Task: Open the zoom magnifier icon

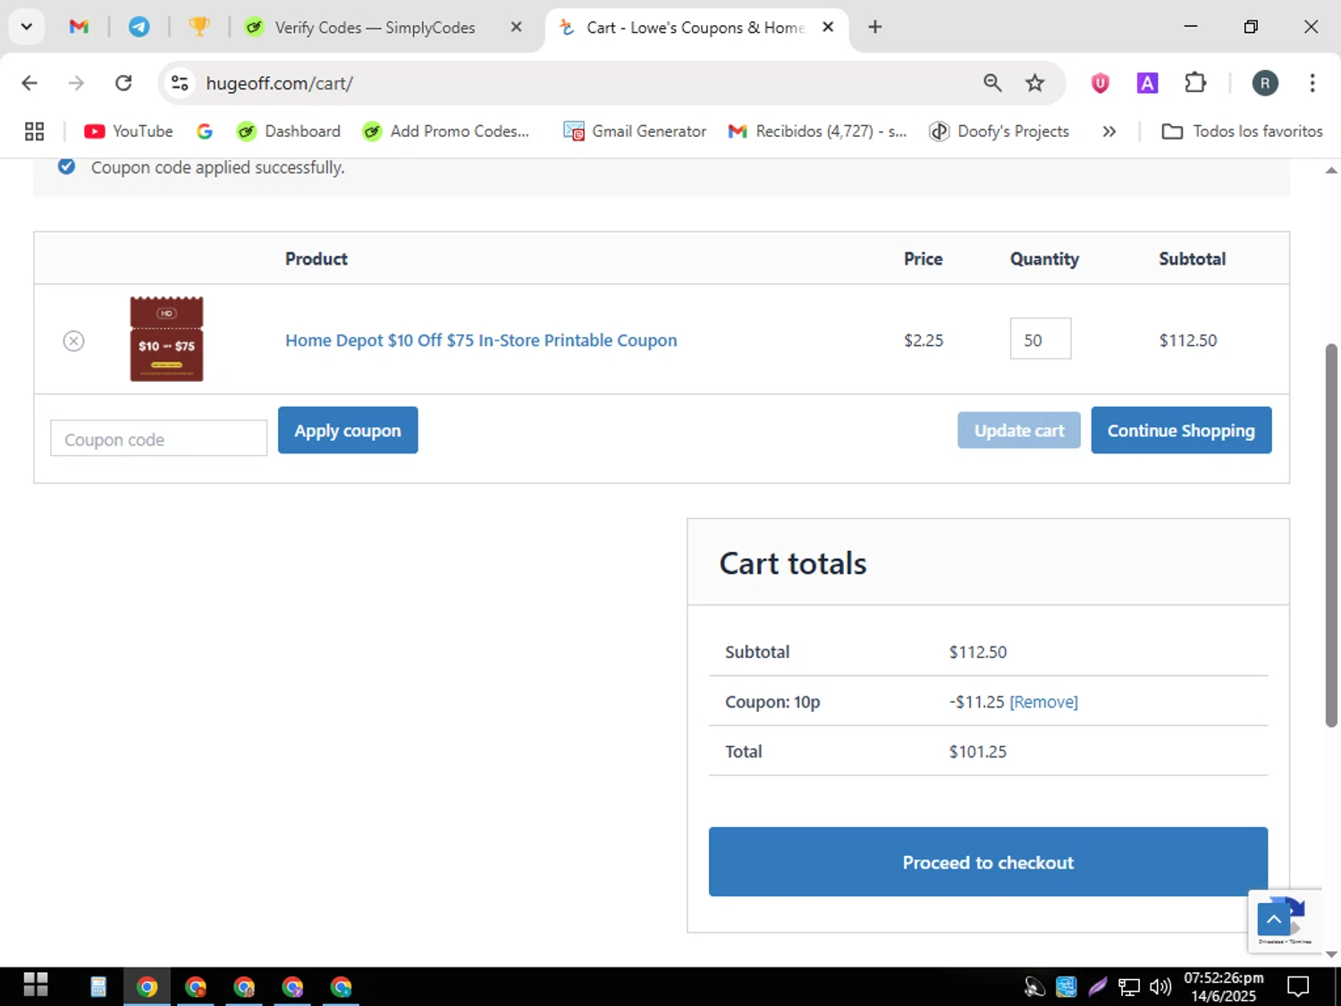Action: click(992, 83)
